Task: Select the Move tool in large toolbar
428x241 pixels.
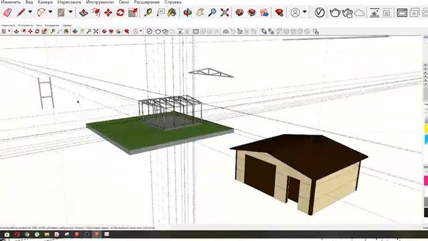Action: 108,13
